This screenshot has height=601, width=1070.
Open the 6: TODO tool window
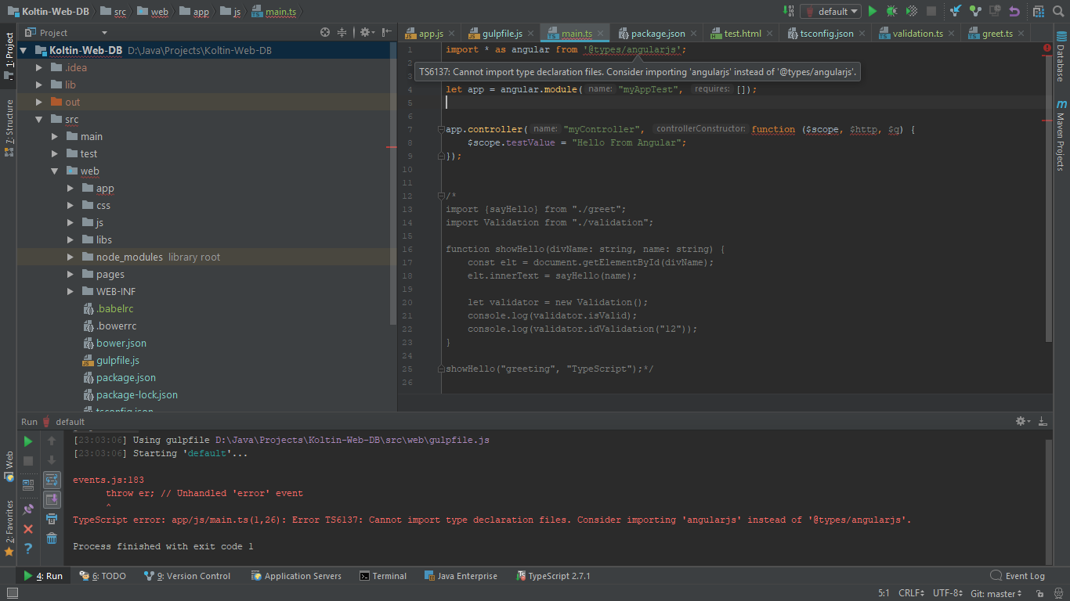coord(103,576)
